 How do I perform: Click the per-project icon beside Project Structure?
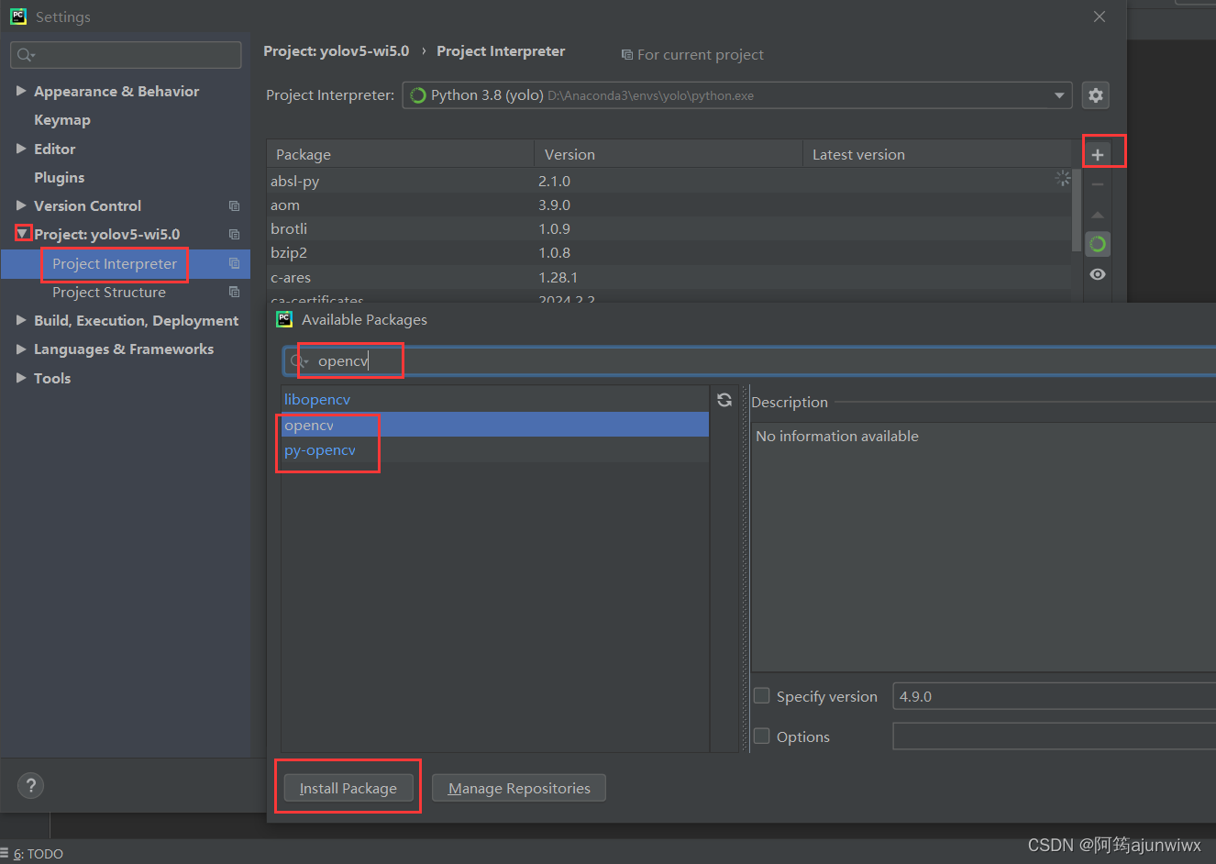tap(234, 293)
